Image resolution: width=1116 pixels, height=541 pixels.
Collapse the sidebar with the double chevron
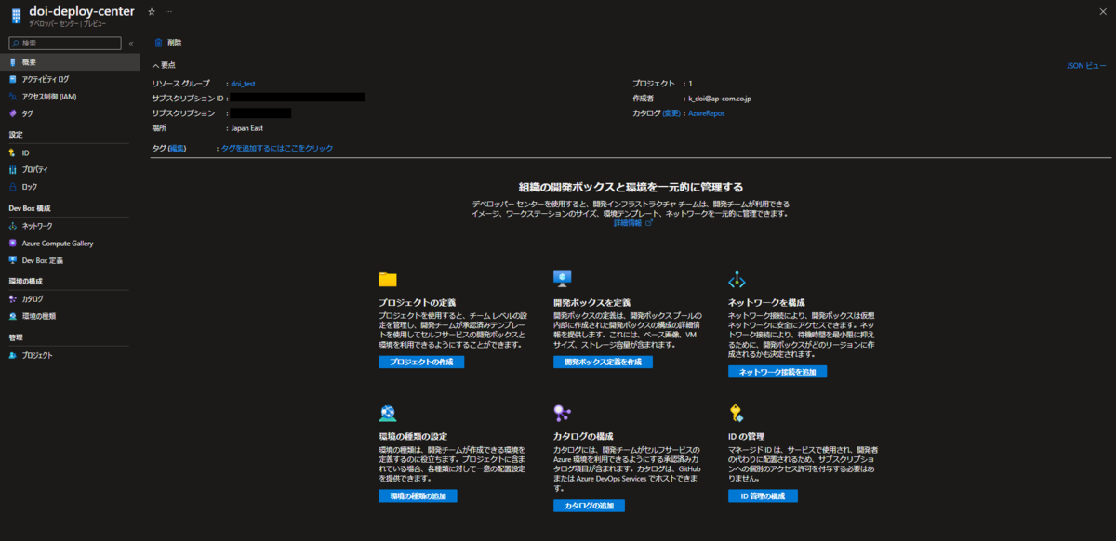[x=131, y=43]
